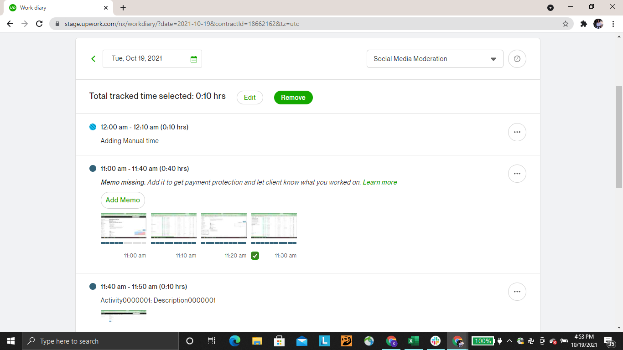This screenshot has width=623, height=350.
Task: Click the timezone clock icon button
Action: click(517, 59)
